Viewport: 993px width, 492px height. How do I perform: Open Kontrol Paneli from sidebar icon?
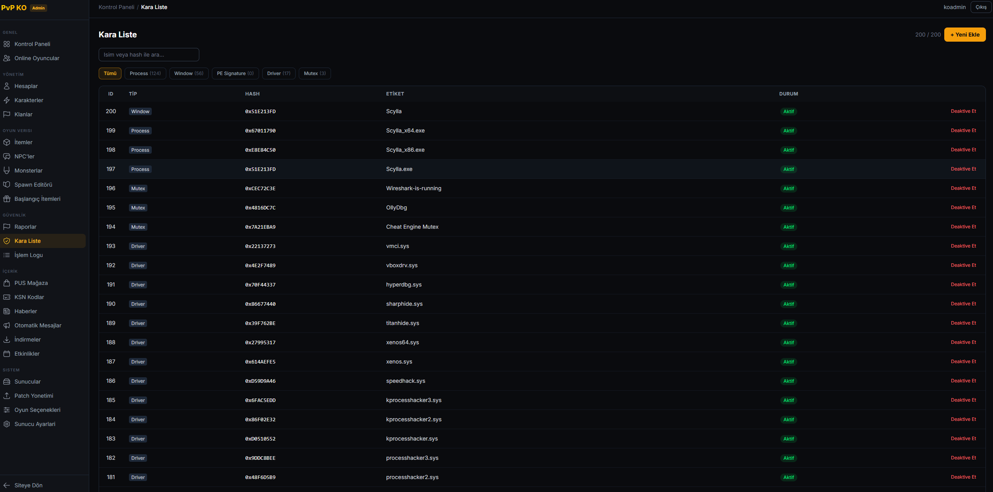click(x=7, y=44)
